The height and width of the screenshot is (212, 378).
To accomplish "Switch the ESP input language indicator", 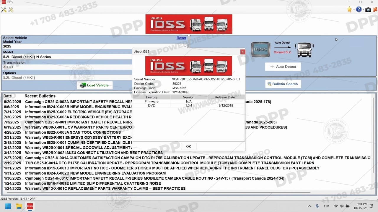I will (327, 206).
